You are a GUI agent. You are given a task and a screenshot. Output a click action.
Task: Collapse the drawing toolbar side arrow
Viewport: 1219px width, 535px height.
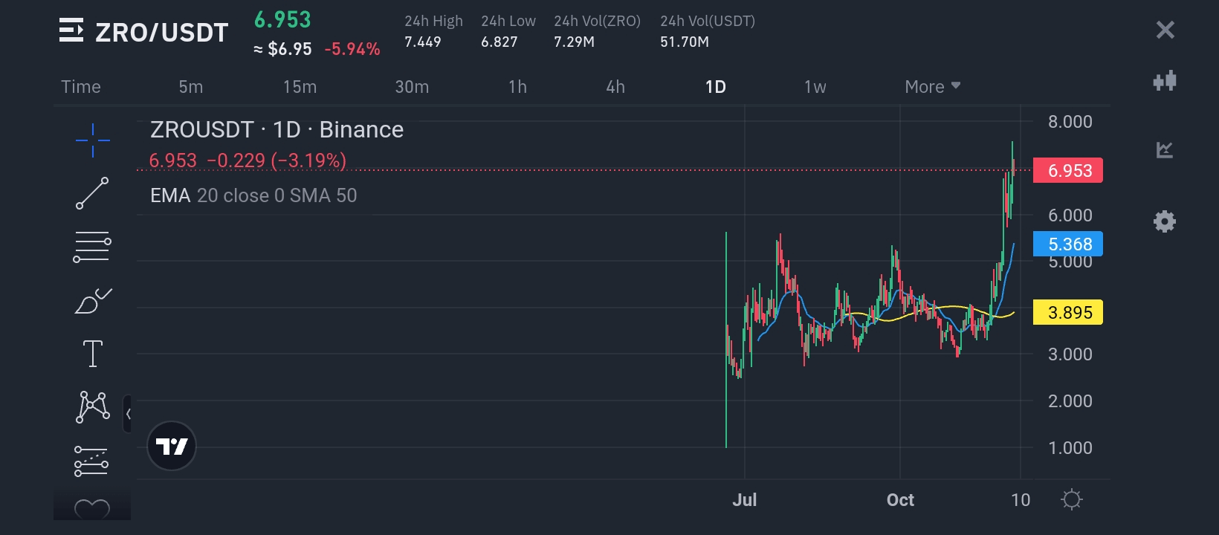(x=128, y=414)
